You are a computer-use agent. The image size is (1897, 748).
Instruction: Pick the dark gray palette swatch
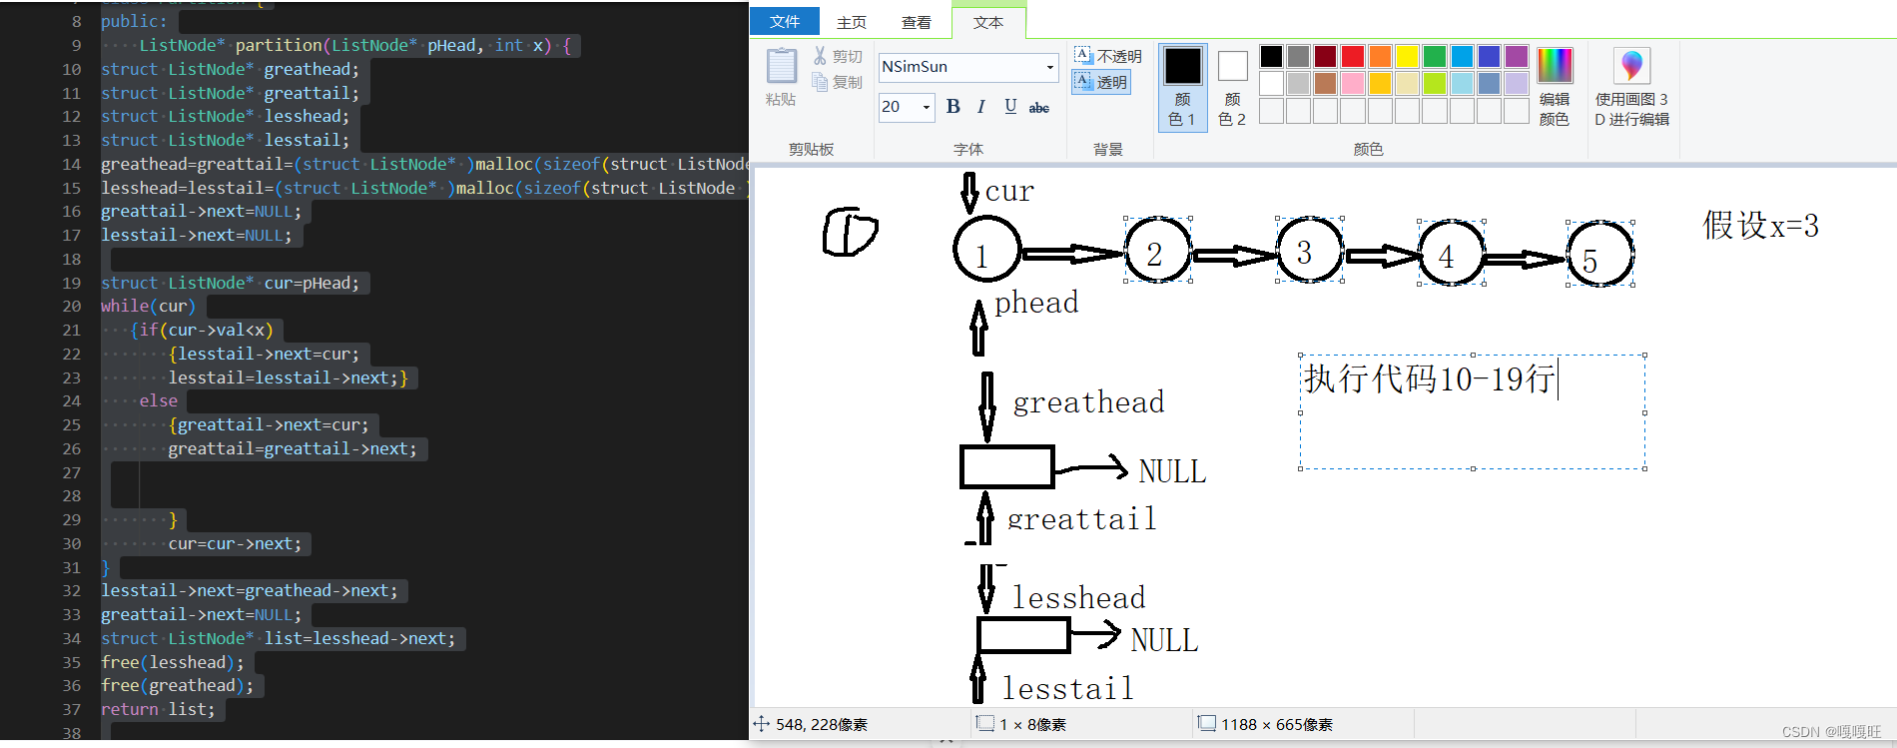pyautogui.click(x=1298, y=56)
